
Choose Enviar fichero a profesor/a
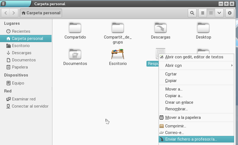[191, 139]
